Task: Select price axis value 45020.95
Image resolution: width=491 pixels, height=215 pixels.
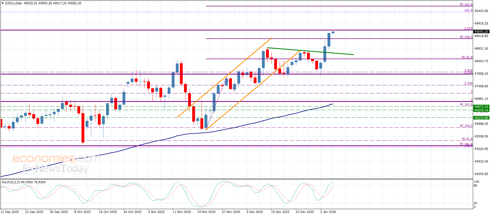Action: click(481, 149)
